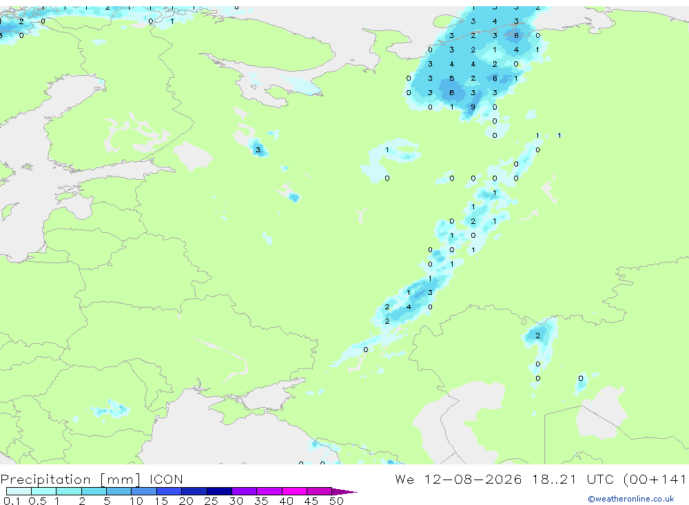The width and height of the screenshot is (689, 505).
Task: Click the isolated value "3" near the lakes
Action: pyautogui.click(x=258, y=150)
